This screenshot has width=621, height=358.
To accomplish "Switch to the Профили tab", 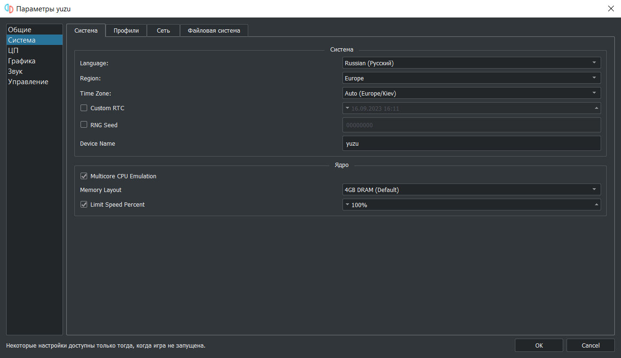I will 126,30.
